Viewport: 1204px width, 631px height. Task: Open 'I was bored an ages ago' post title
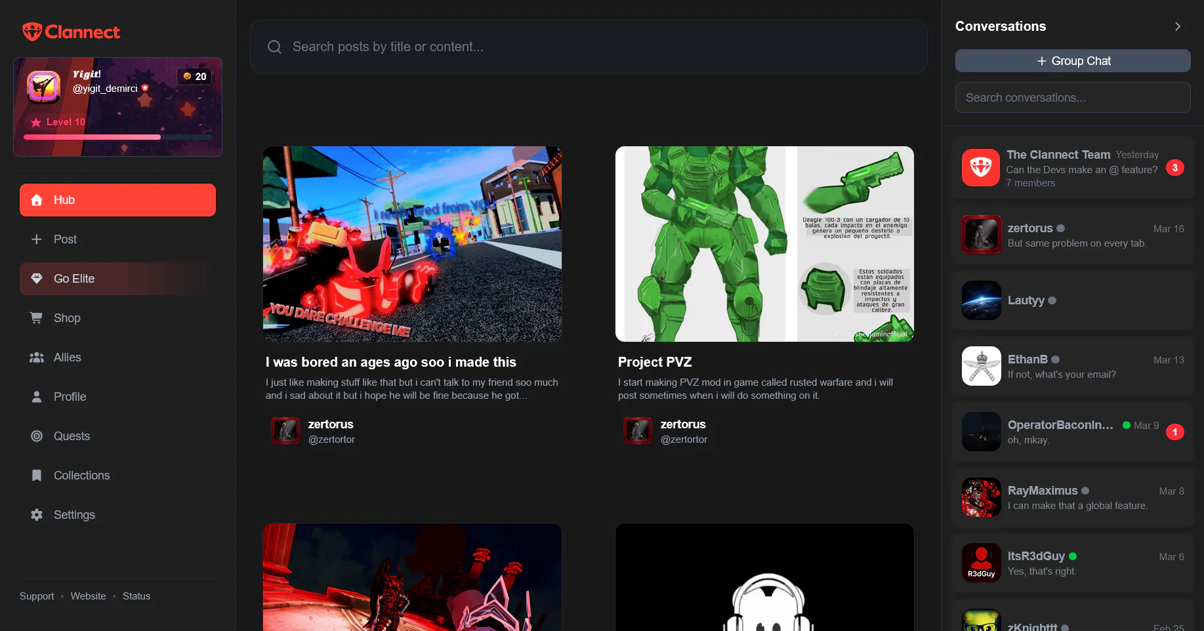pyautogui.click(x=391, y=362)
